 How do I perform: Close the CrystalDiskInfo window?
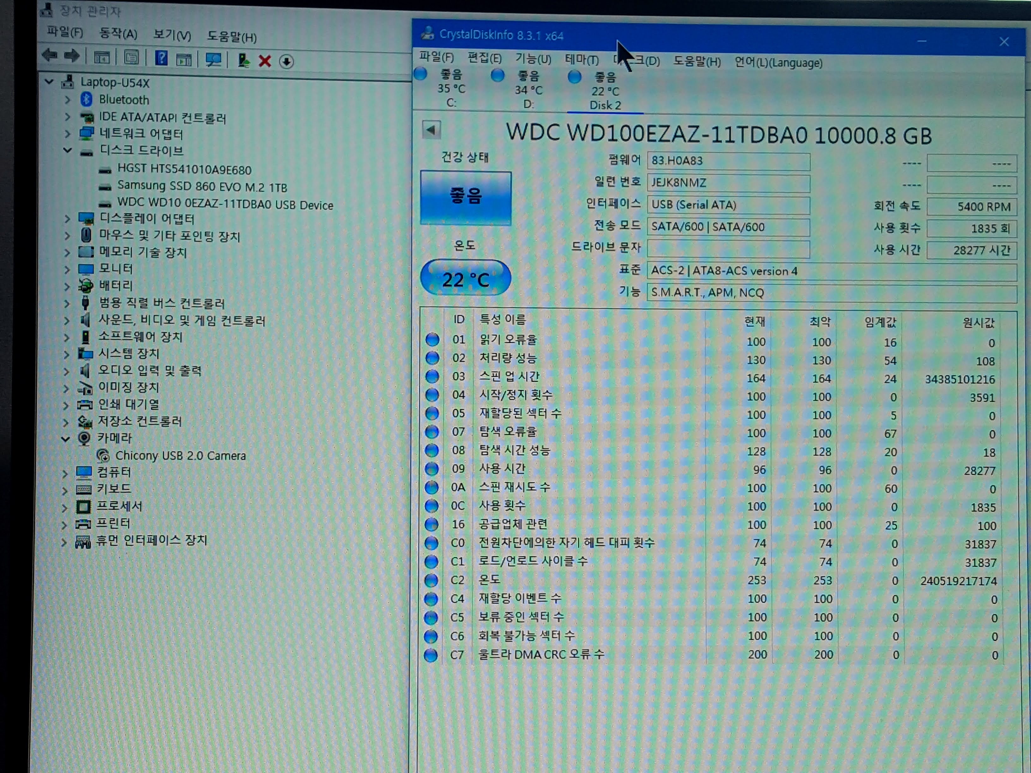pyautogui.click(x=1004, y=42)
